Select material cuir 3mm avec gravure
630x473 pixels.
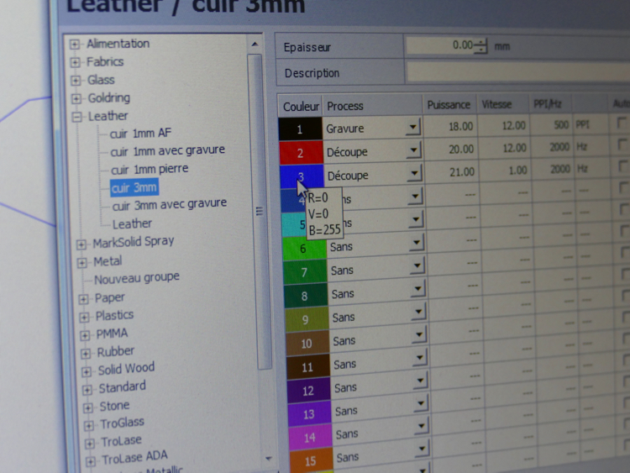[x=170, y=205]
